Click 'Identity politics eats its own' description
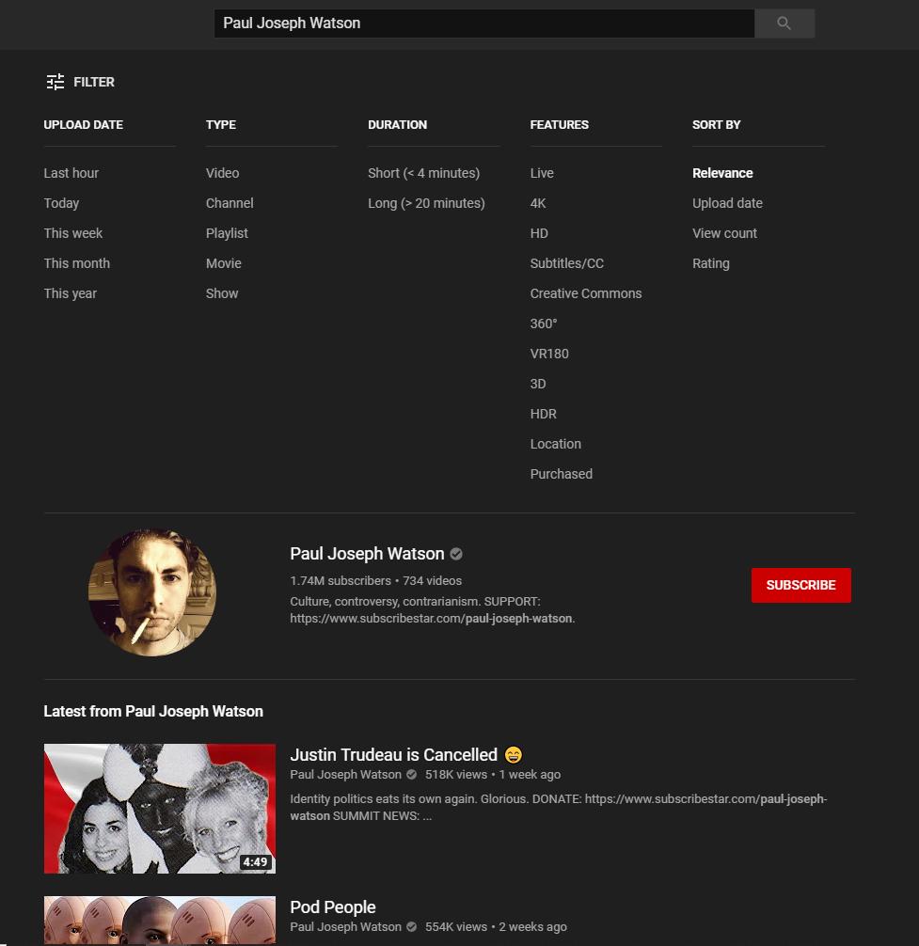 tap(558, 807)
